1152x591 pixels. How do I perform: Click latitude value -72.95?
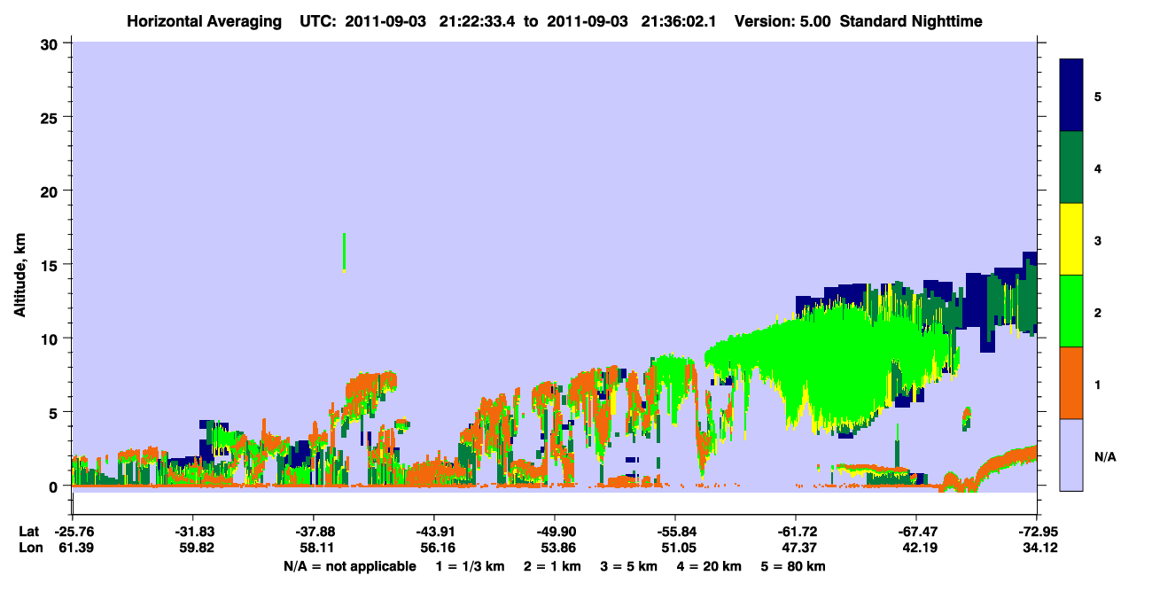1037,532
